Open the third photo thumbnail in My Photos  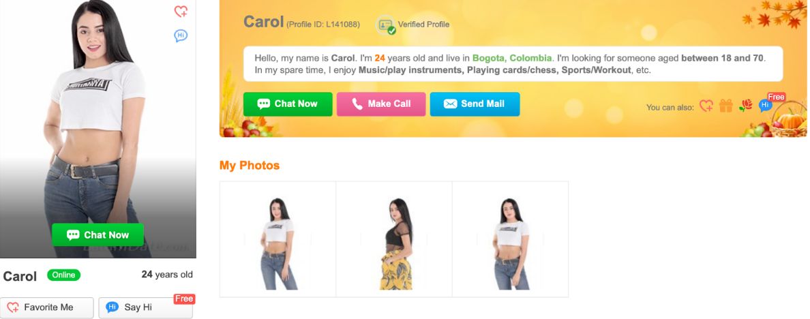[x=511, y=239]
